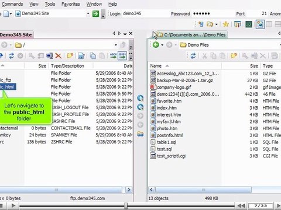Click the edit file icon in remote toolbar
This screenshot has width=281, height=210.
click(81, 56)
